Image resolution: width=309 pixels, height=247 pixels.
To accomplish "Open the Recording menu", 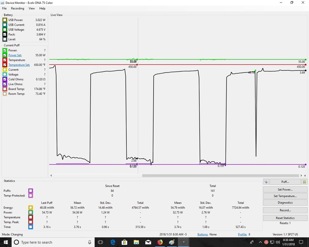I will click(18, 8).
